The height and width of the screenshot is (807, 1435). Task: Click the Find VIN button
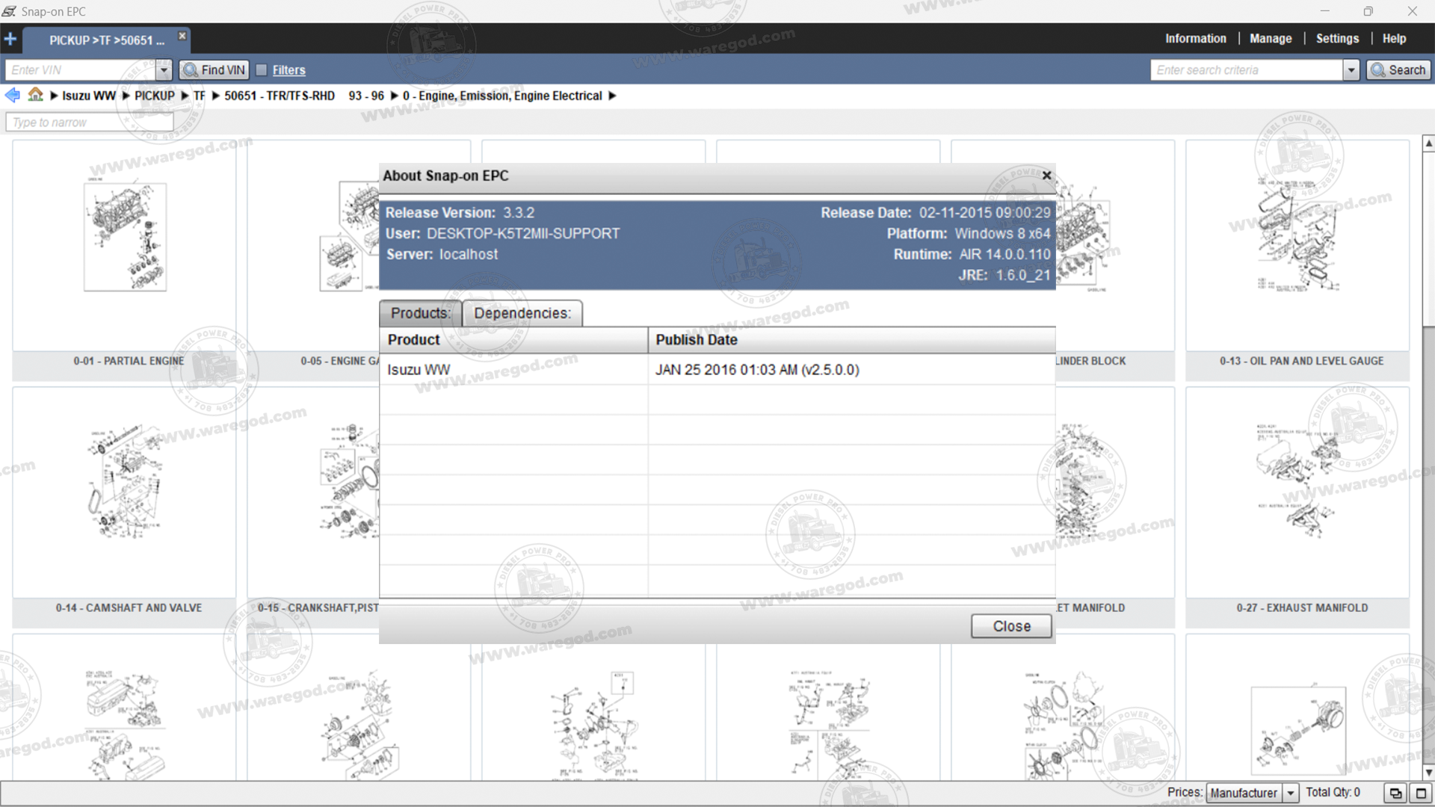click(x=215, y=69)
